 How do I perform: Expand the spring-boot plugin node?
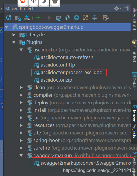pos(21,140)
